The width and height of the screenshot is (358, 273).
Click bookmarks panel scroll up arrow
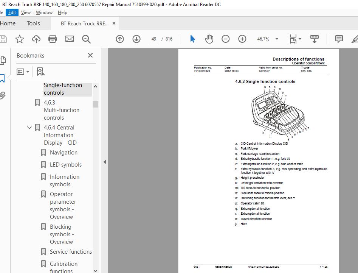[x=95, y=86]
